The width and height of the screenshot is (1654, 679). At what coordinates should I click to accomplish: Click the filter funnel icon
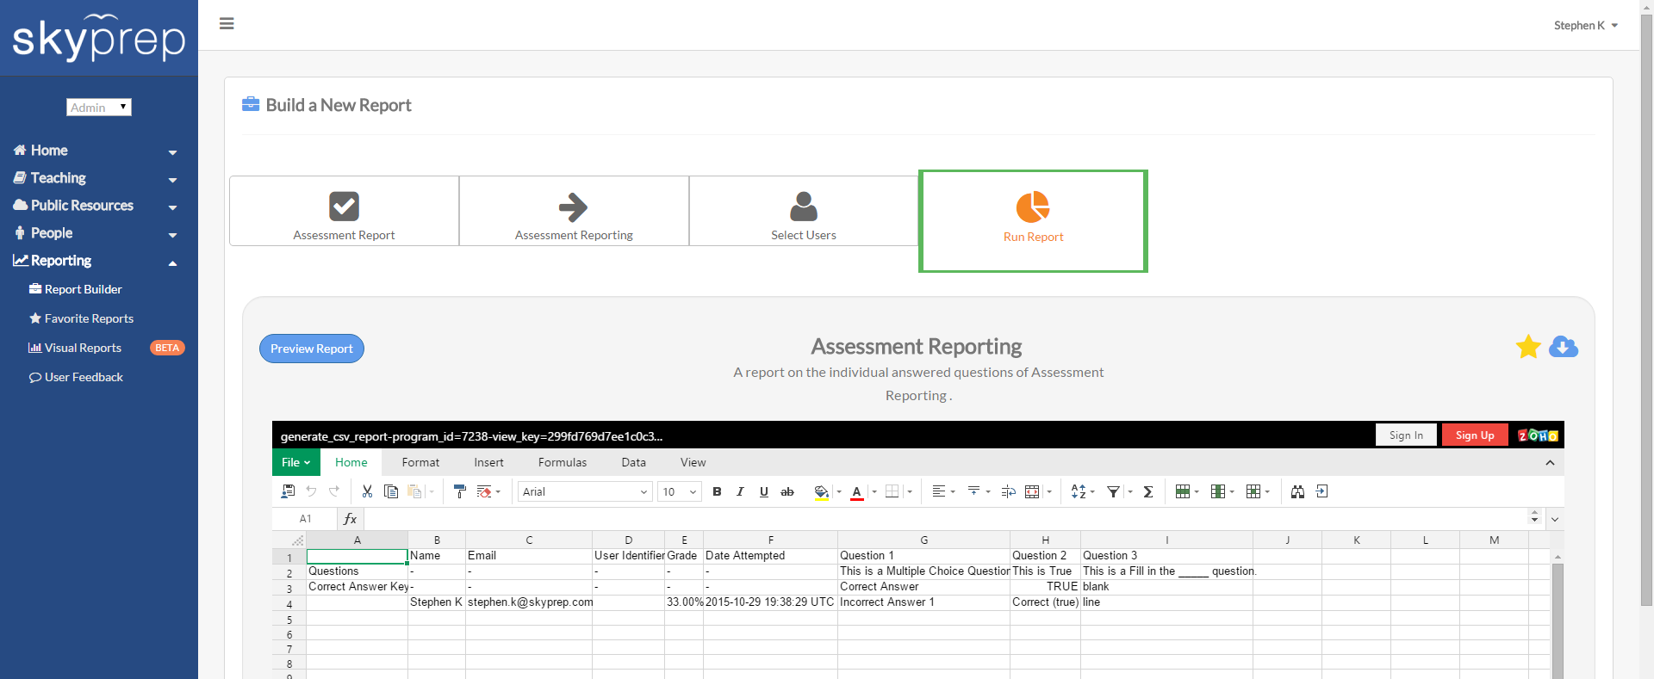(1113, 491)
